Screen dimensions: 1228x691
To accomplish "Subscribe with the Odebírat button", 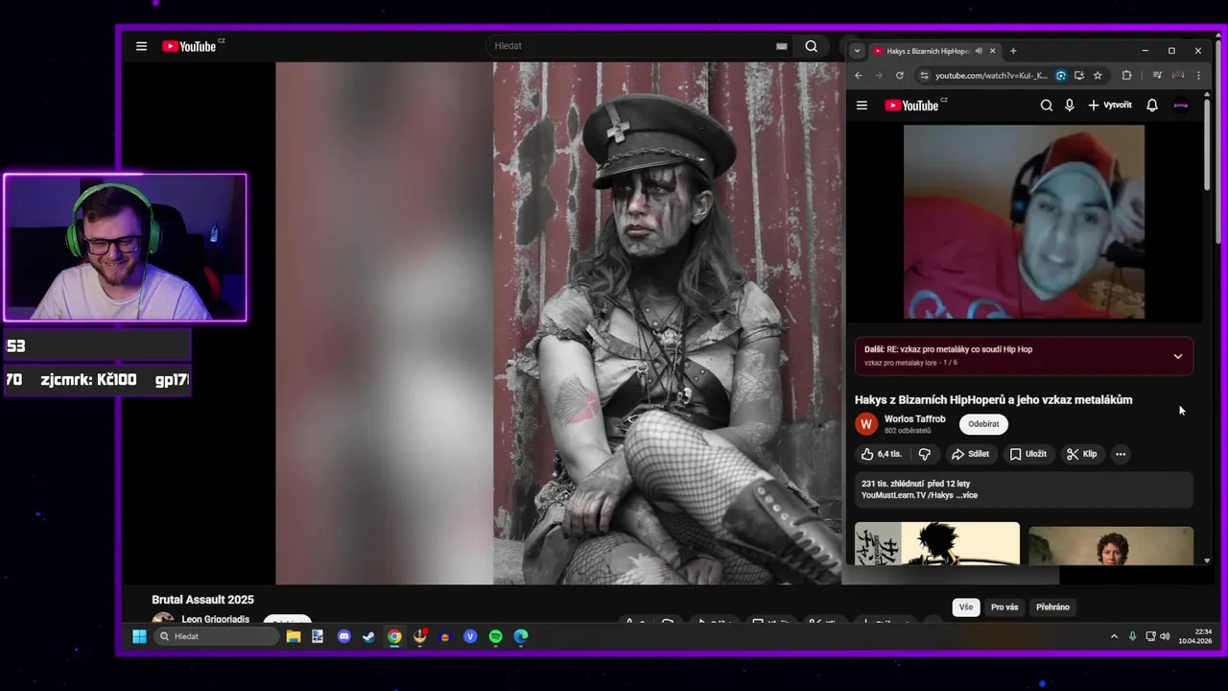I will click(x=983, y=424).
